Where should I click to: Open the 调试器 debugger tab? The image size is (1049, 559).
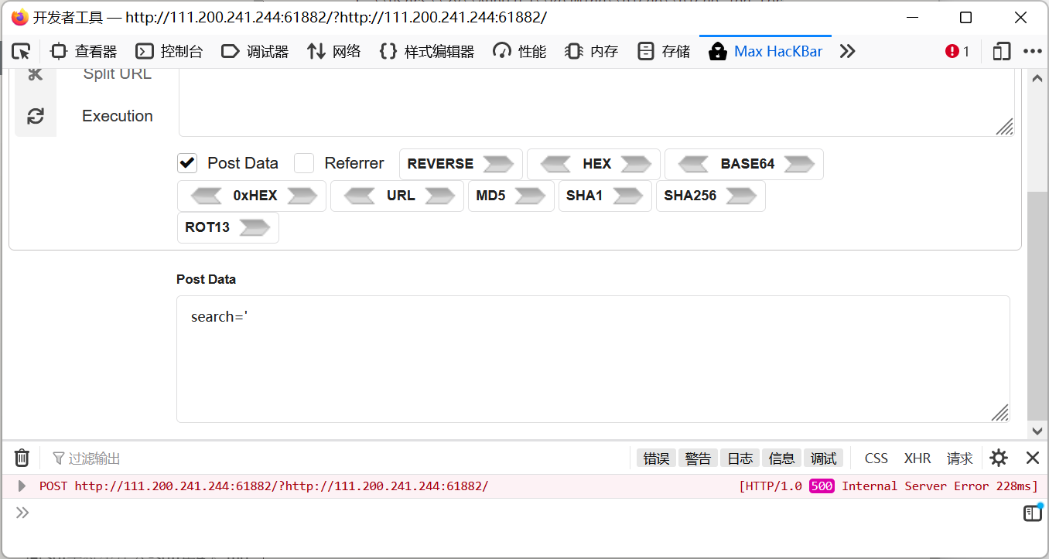click(x=255, y=52)
